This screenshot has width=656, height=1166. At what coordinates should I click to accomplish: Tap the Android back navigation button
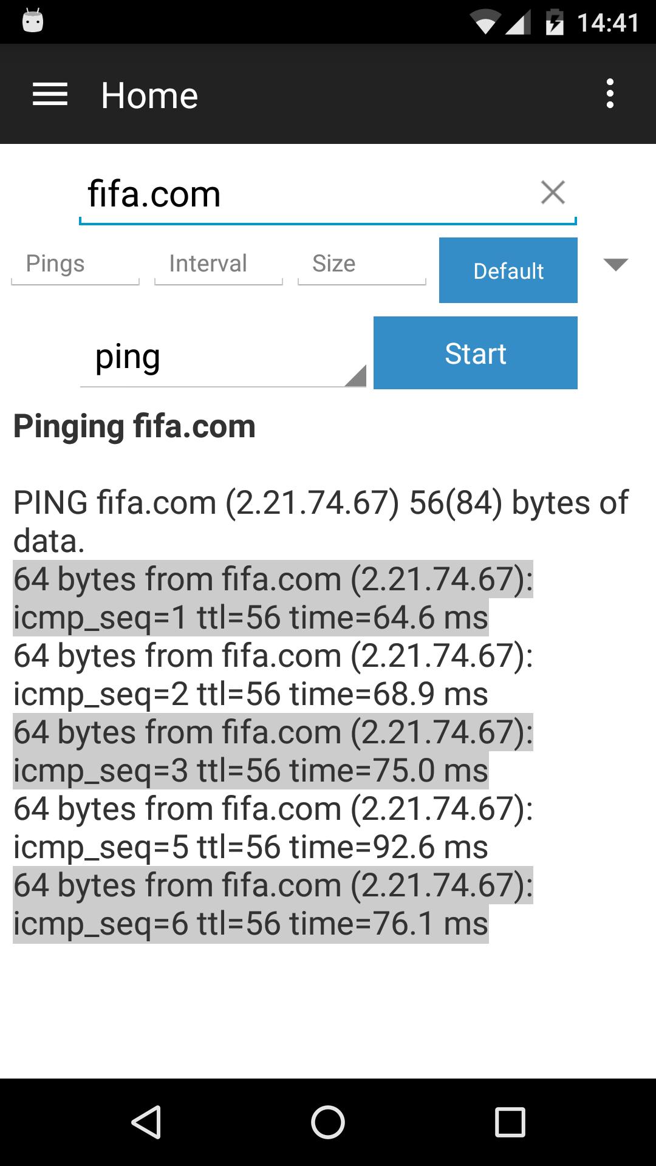point(146,1122)
